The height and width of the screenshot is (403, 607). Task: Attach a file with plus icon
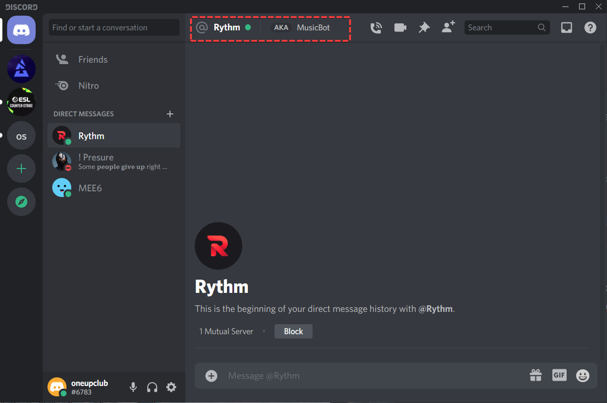pyautogui.click(x=211, y=376)
